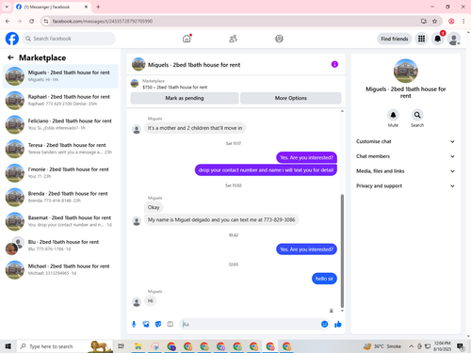View site information icon in address bar

coord(46,21)
